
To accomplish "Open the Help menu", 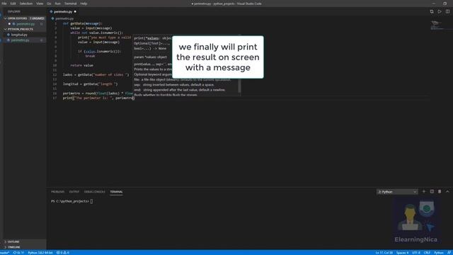I will pos(84,4).
